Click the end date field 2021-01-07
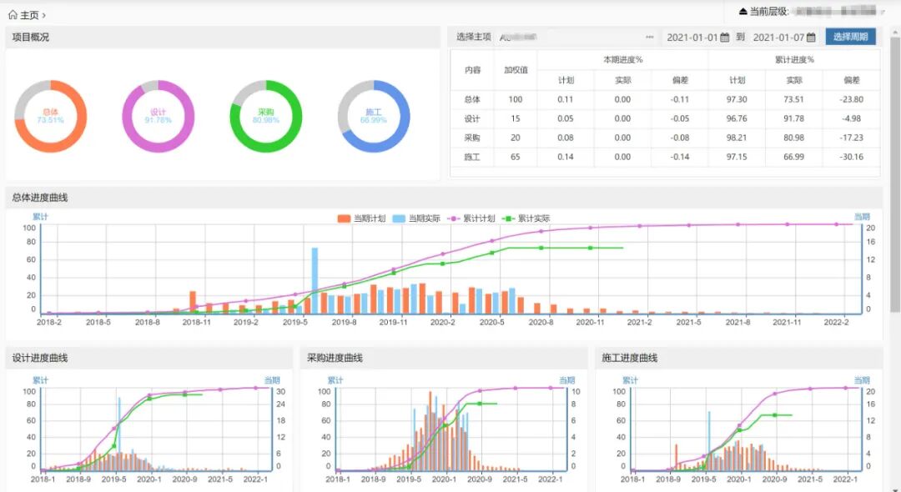 778,38
